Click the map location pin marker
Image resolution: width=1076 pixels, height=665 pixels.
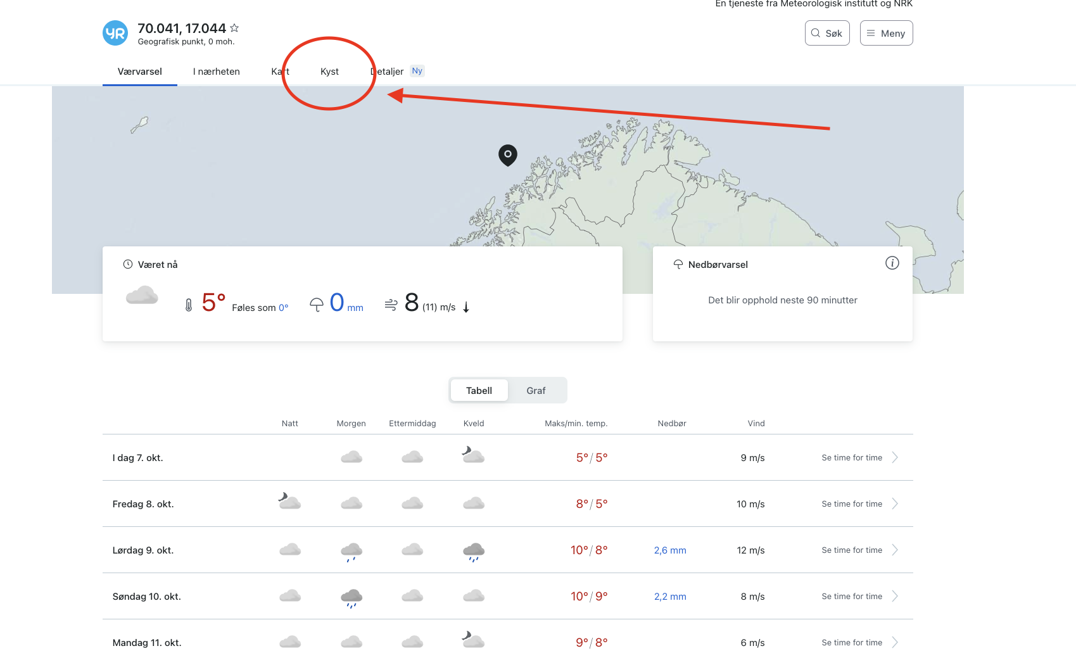(x=507, y=154)
